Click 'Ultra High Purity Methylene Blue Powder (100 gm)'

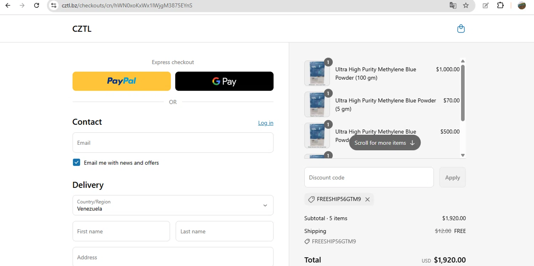point(376,74)
